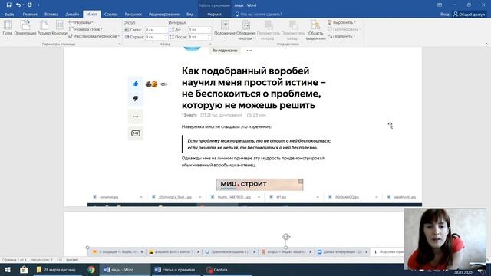Viewport: 491px width, 276px height.
Task: Switch to the Вид tab
Action: (189, 14)
